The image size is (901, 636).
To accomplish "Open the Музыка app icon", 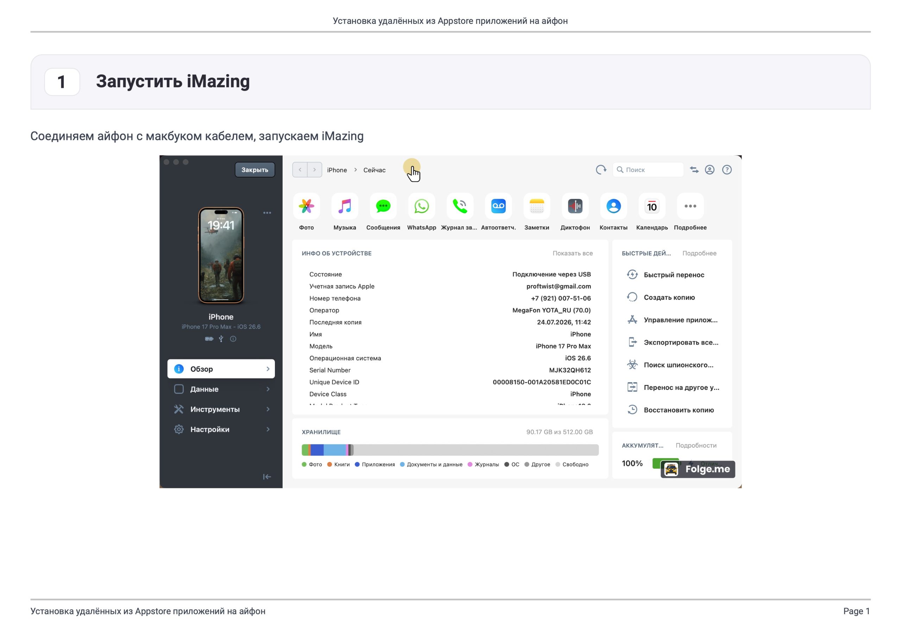I will point(345,206).
